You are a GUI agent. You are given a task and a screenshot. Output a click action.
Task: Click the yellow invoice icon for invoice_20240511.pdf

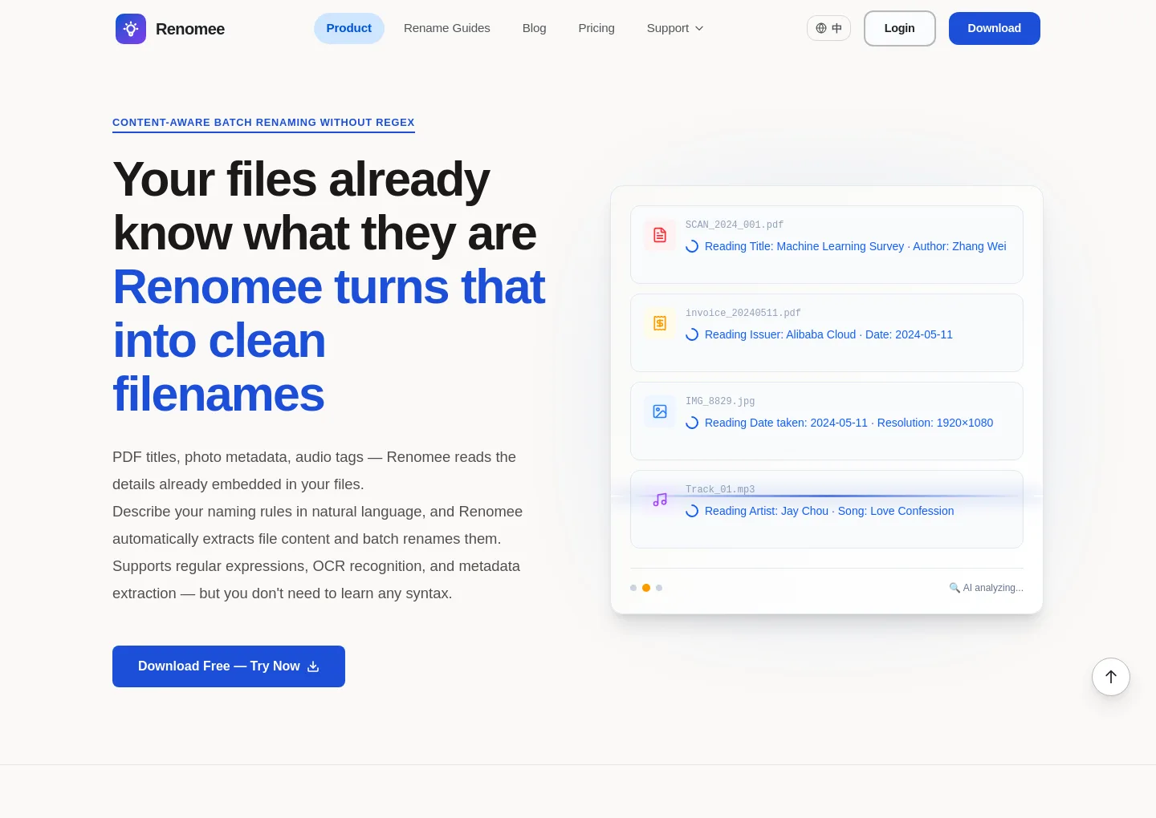(x=660, y=323)
